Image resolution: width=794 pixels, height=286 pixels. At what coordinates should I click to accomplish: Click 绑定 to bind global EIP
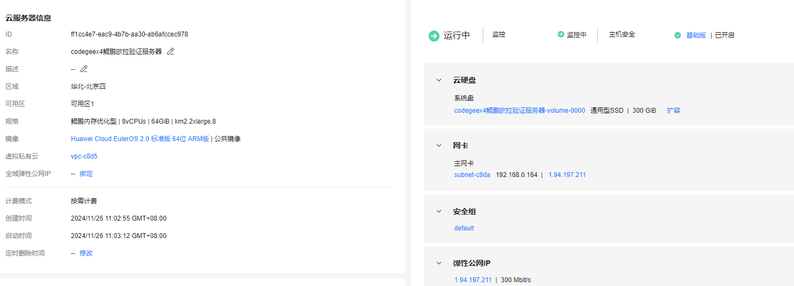pos(86,174)
